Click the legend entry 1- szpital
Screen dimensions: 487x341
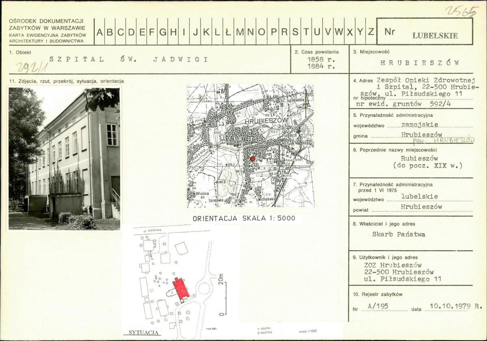tap(264, 328)
